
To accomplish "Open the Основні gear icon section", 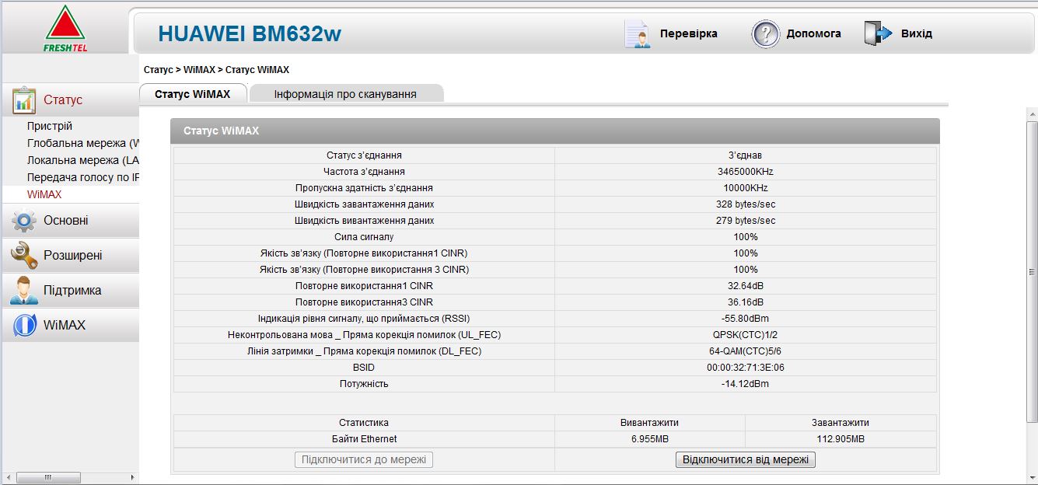I will (24, 221).
